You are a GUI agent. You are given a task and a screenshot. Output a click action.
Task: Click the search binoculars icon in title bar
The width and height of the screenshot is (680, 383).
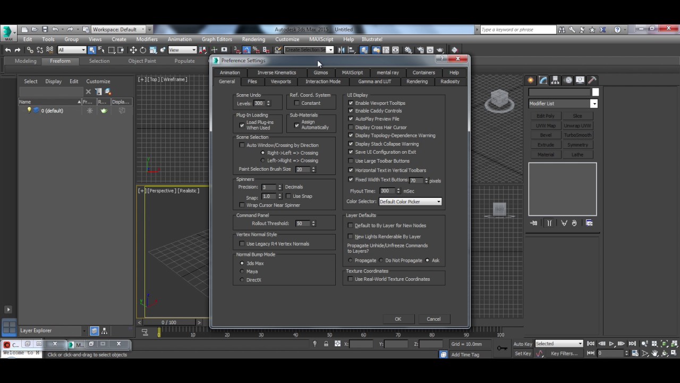tap(562, 30)
